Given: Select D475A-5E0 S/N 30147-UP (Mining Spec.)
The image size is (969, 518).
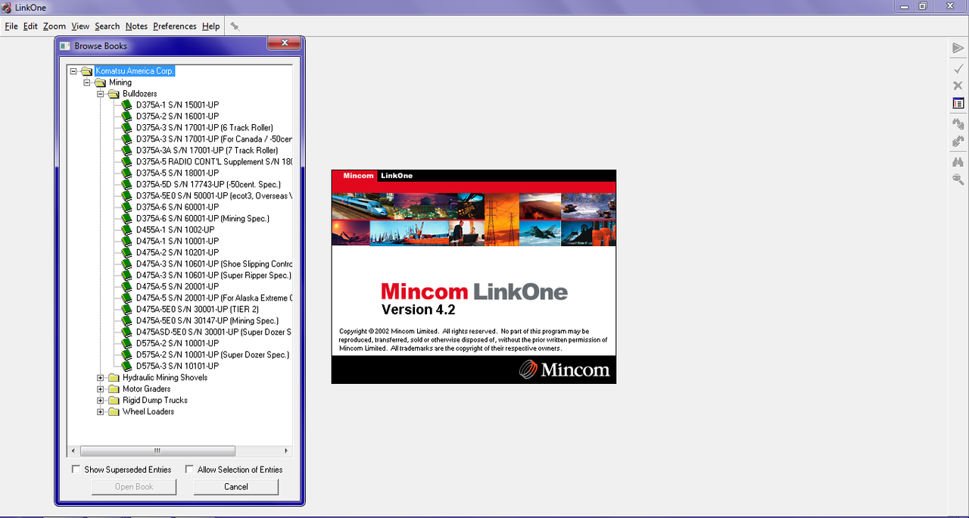Looking at the screenshot, I should (x=207, y=320).
